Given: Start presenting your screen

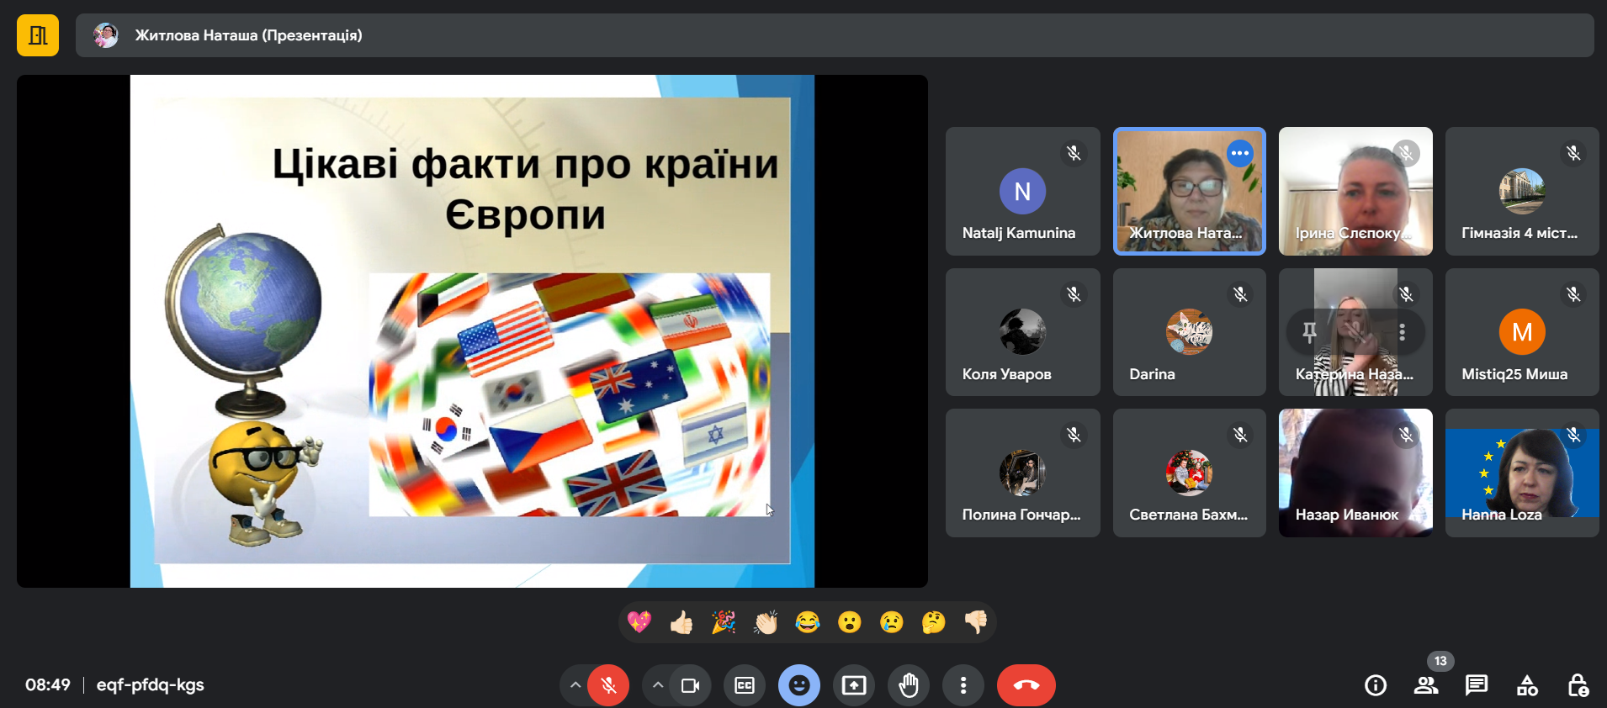Looking at the screenshot, I should point(854,685).
